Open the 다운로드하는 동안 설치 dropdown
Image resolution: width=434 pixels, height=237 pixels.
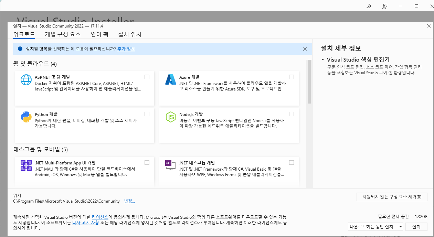pos(375,227)
